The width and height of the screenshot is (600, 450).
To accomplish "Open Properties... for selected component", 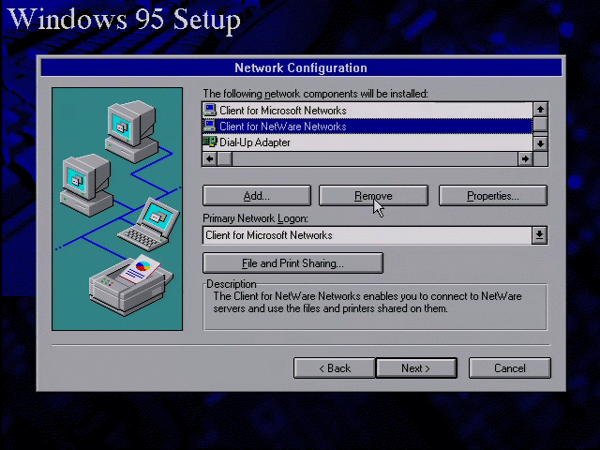I will (x=493, y=196).
